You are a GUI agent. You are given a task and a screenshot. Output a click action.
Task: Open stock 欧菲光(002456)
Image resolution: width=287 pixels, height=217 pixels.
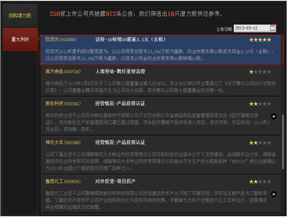(61, 40)
